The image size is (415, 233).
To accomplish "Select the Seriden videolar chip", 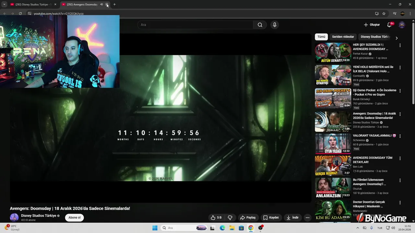I will [x=343, y=37].
